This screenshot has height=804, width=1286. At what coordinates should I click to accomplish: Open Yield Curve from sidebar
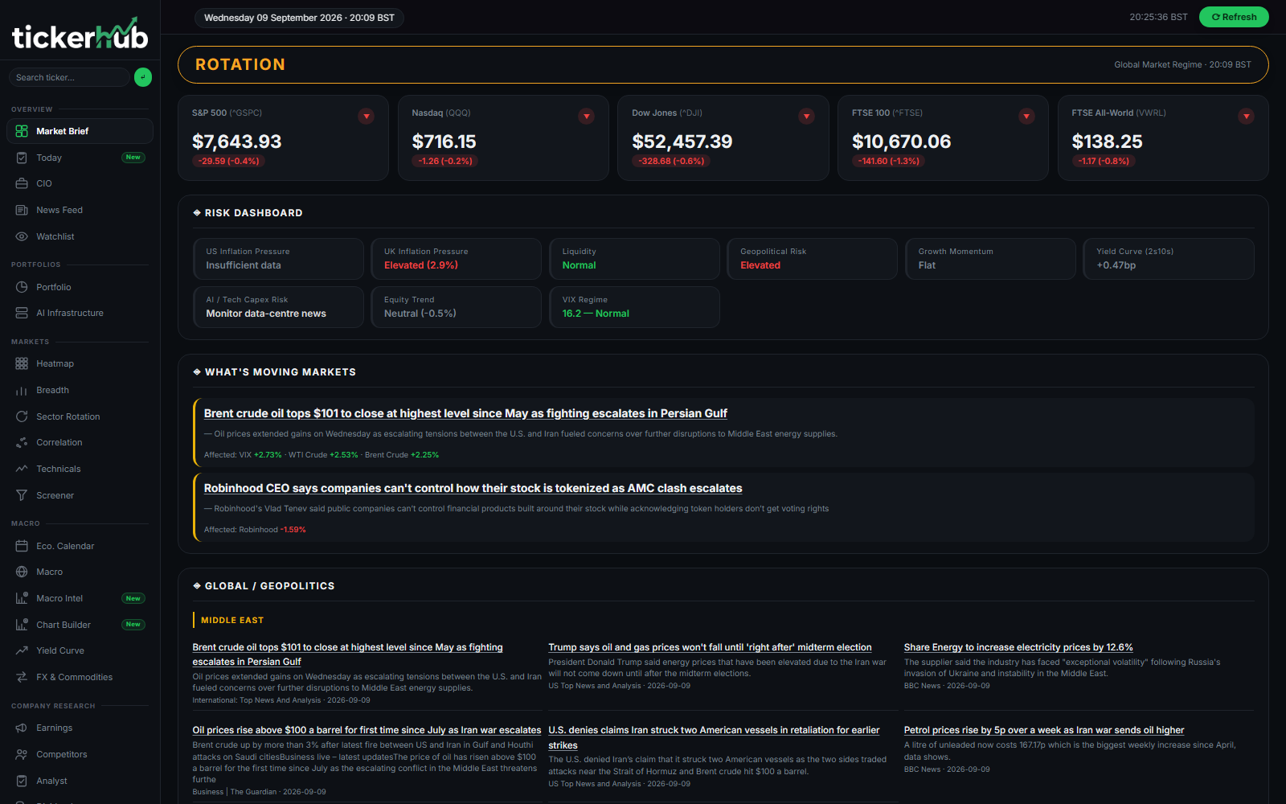pos(80,650)
